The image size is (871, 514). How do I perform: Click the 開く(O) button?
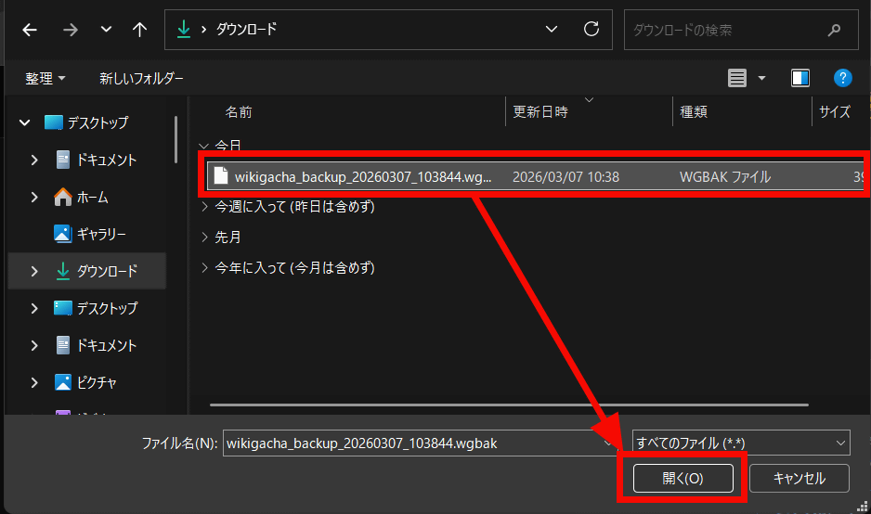tap(682, 479)
